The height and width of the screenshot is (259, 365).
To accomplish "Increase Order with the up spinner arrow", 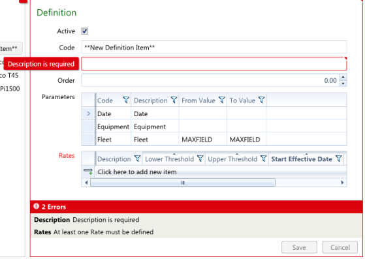I will [x=343, y=77].
